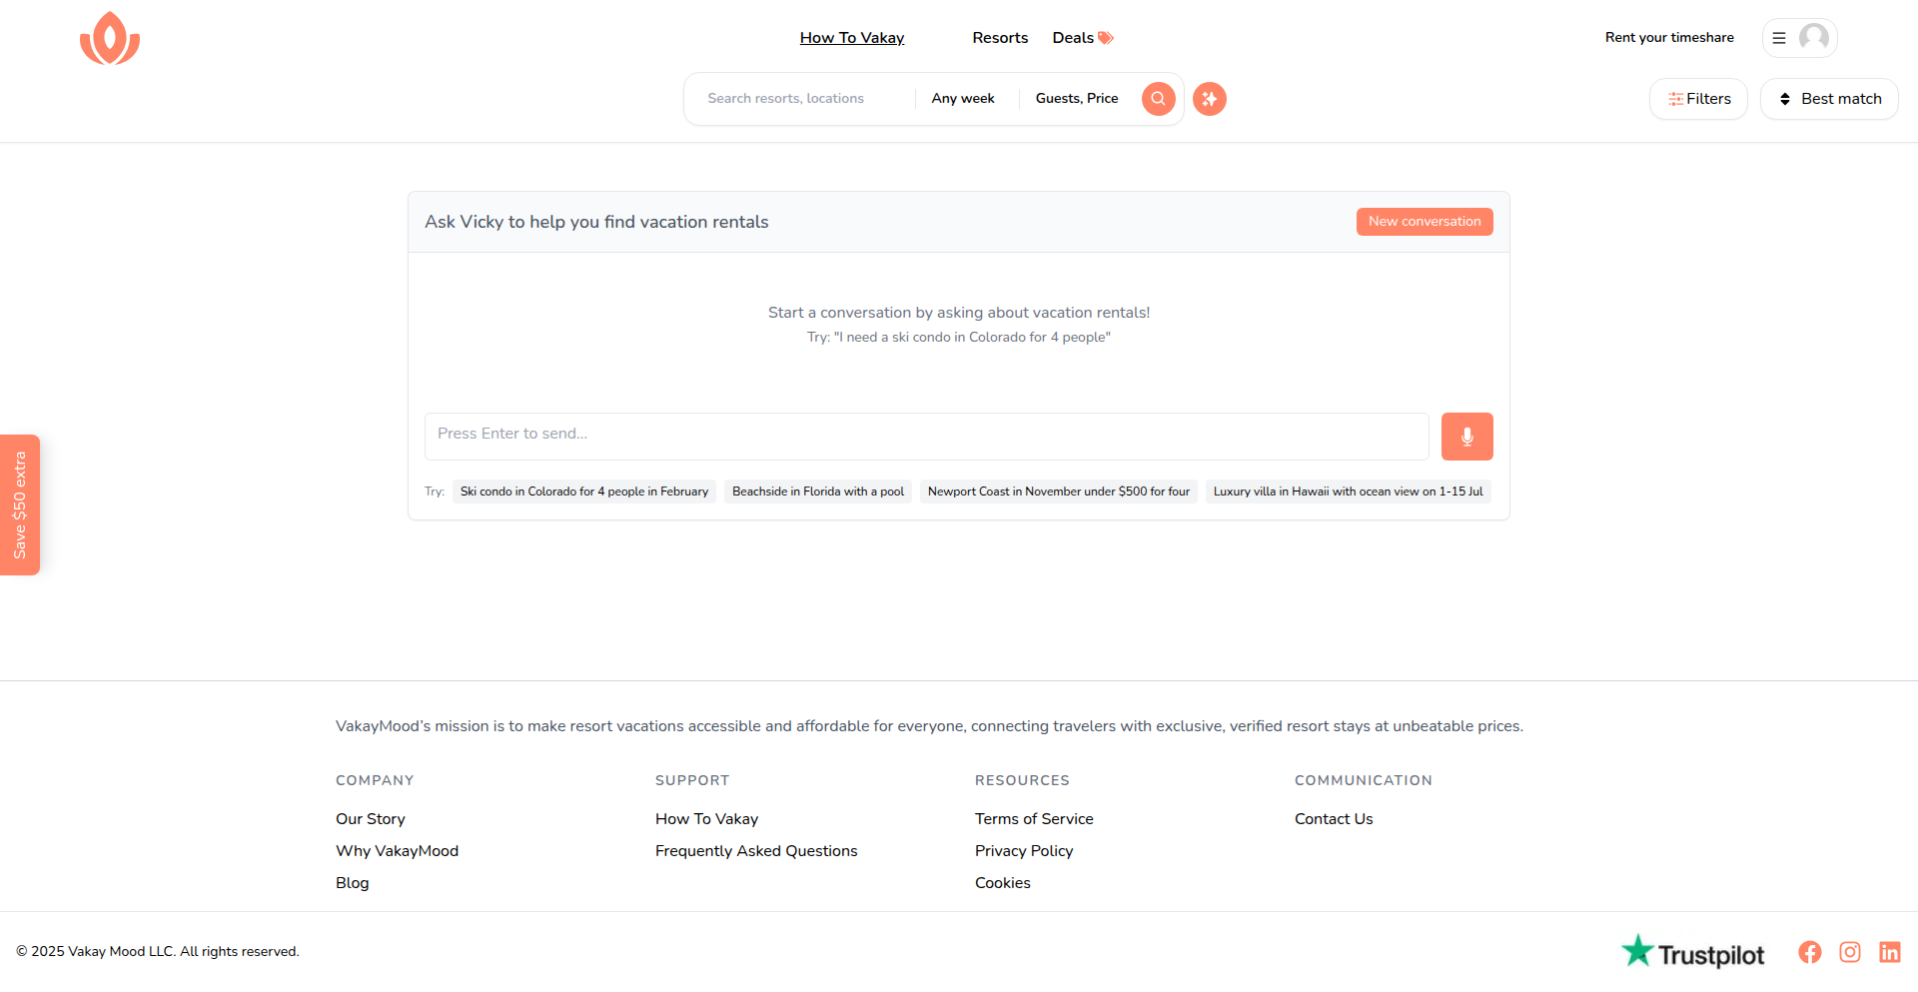Open the Filters panel
Screen dimensions: 1918x992
coord(1698,99)
